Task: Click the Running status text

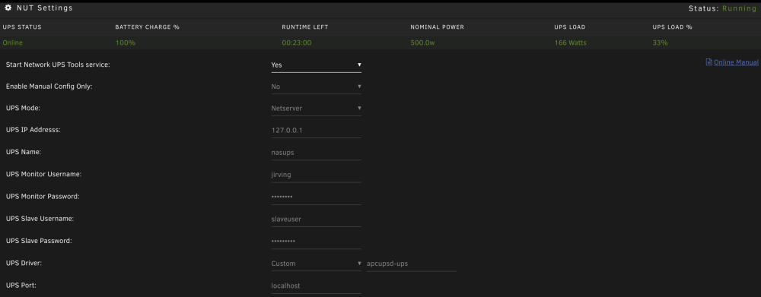Action: [739, 8]
